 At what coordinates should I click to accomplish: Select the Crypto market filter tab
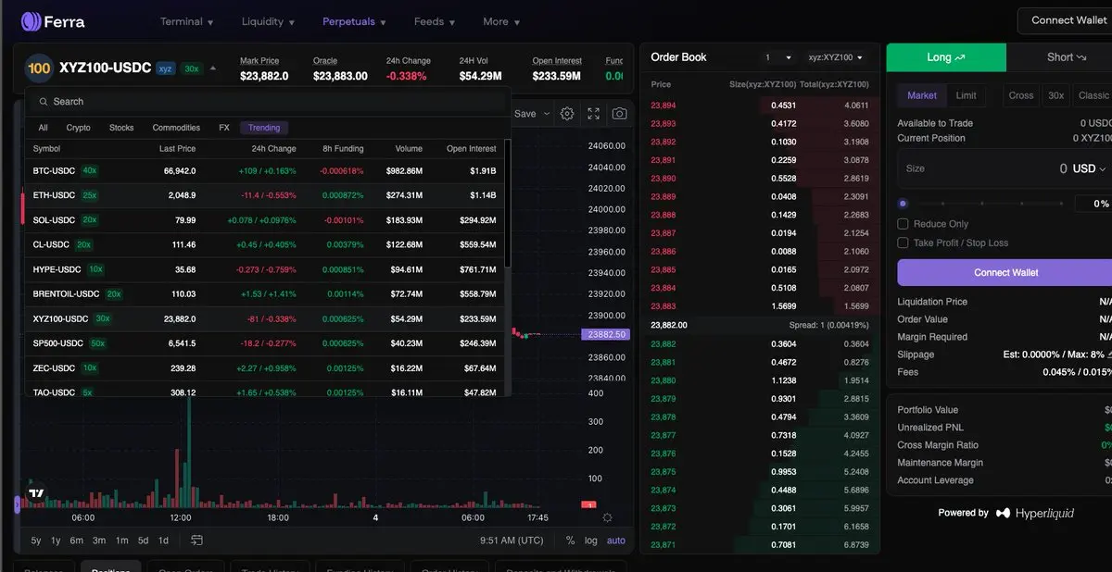tap(79, 128)
